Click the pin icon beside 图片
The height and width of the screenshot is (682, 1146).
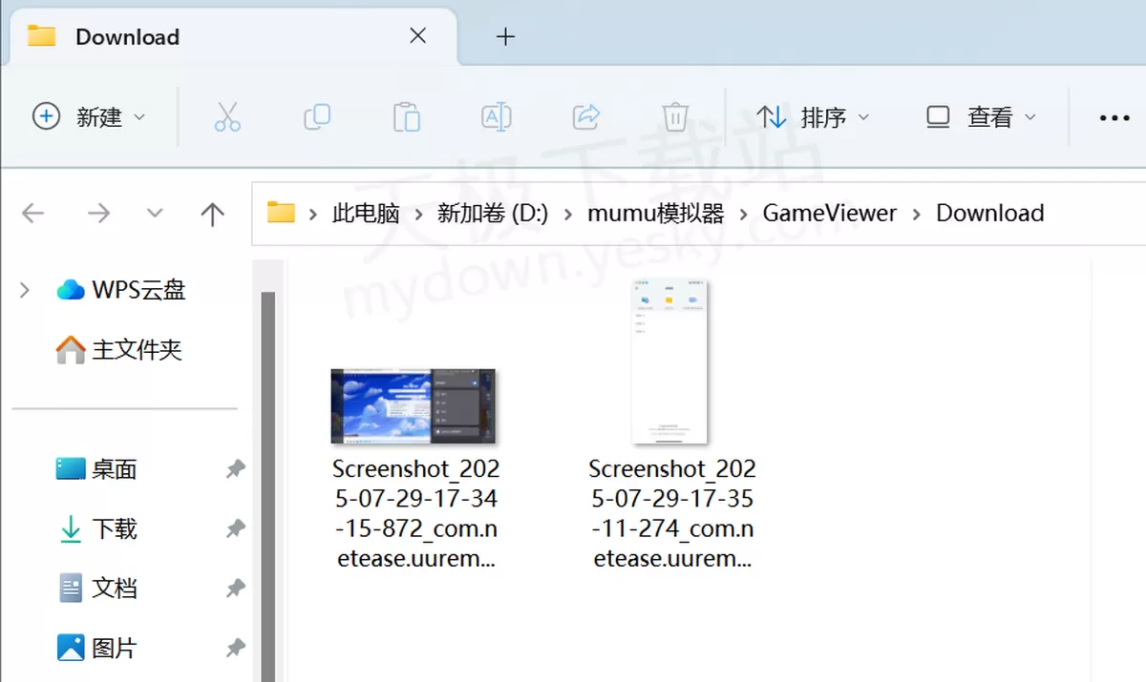235,649
